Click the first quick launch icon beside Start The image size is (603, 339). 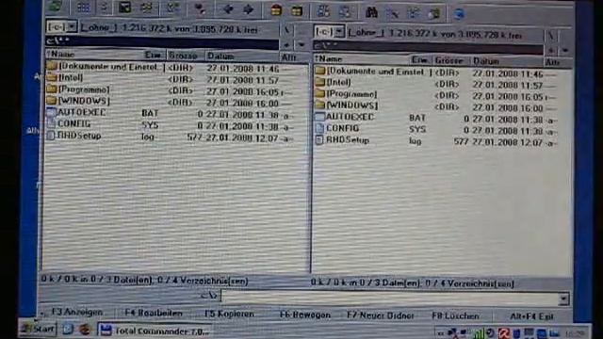tap(68, 330)
